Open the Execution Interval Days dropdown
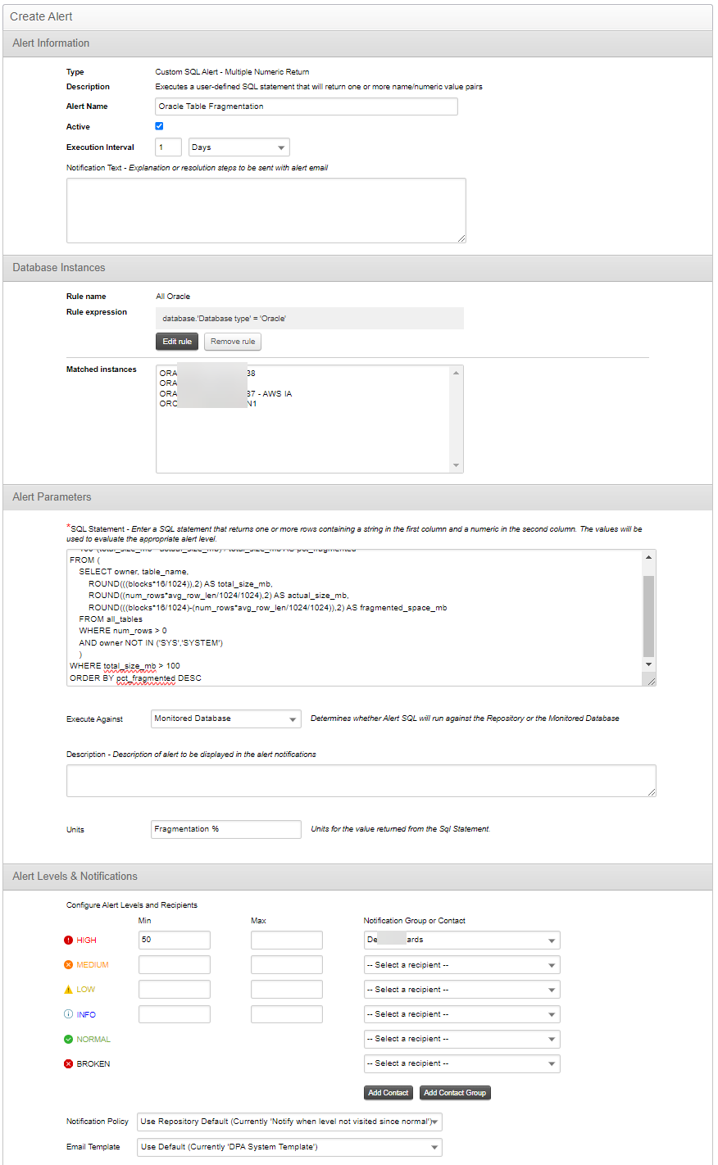The image size is (718, 1165). [x=239, y=147]
